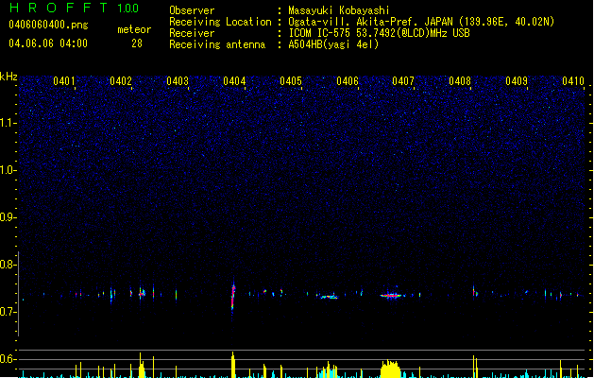Click the 0407 time marker
This screenshot has height=378, width=594.
coord(403,81)
